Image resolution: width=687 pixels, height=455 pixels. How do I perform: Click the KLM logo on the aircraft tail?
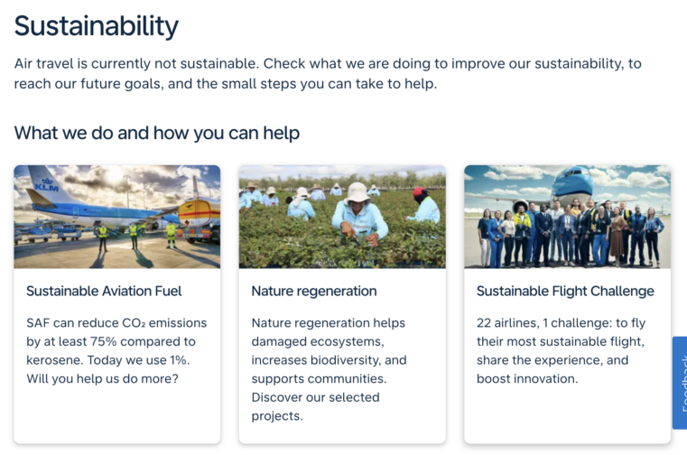[46, 185]
